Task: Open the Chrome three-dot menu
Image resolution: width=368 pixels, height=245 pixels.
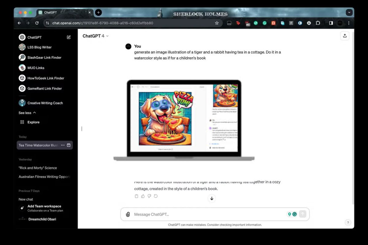Action: pos(349,23)
